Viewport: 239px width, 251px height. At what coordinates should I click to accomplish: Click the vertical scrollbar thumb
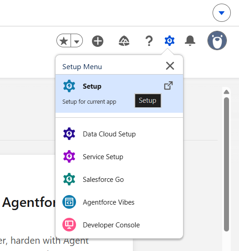pos(227,164)
